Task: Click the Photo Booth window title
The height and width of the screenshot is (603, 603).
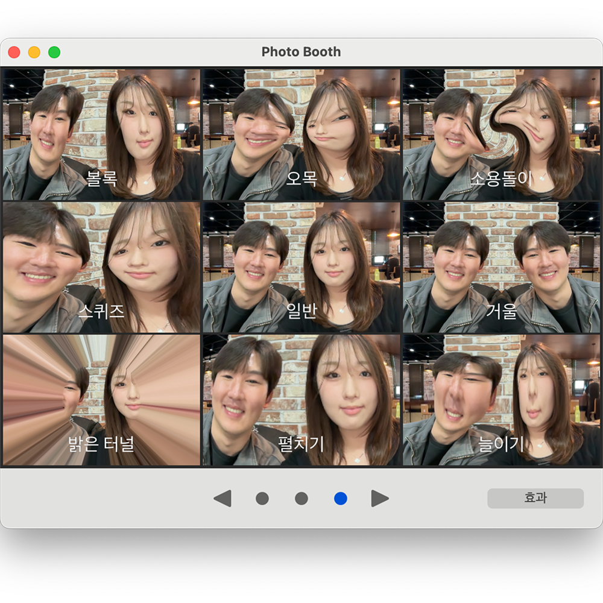Action: (x=301, y=52)
